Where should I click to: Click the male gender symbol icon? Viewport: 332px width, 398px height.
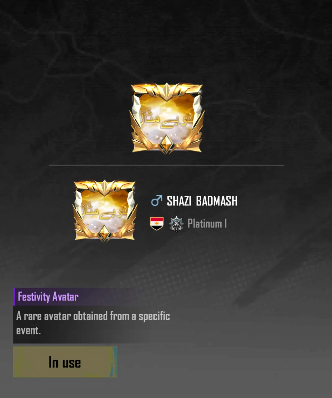(x=157, y=201)
